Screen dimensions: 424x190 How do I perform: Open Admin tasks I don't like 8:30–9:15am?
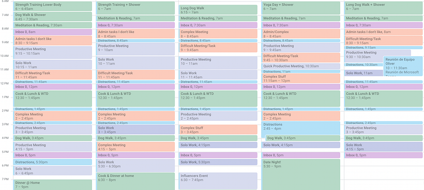(53, 41)
